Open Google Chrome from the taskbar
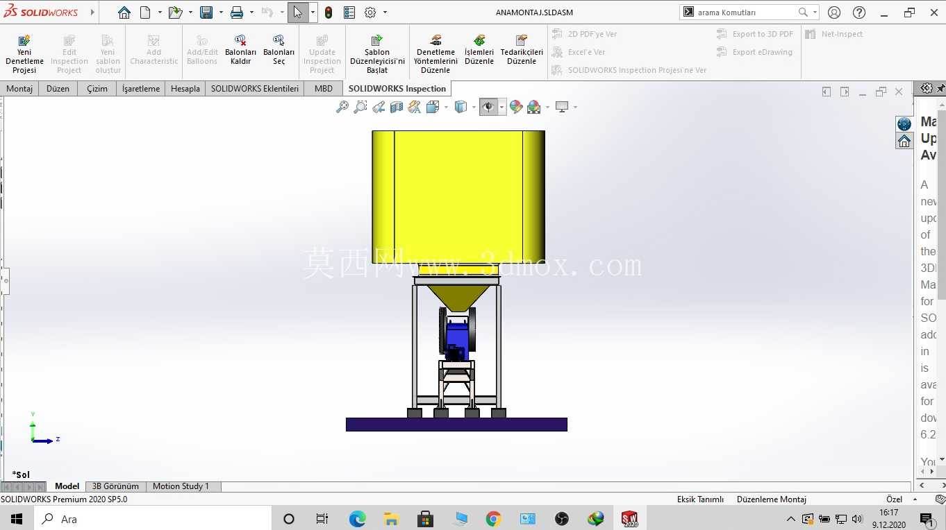The image size is (946, 530). (x=493, y=519)
